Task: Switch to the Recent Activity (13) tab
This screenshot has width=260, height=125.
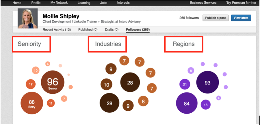Action: point(57,30)
